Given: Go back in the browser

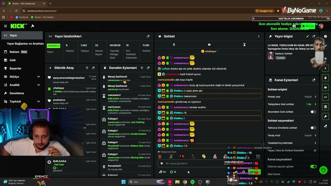Looking at the screenshot, I should point(4,11).
